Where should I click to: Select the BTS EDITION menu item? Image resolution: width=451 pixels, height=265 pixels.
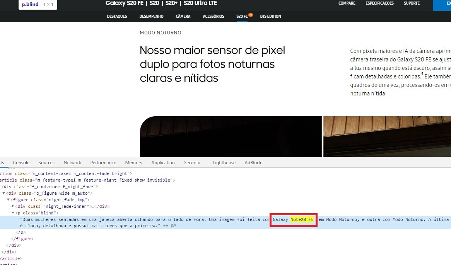270,17
